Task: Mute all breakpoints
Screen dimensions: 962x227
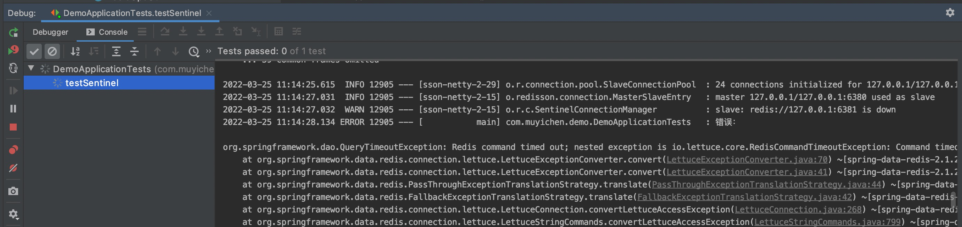Action: pyautogui.click(x=14, y=168)
